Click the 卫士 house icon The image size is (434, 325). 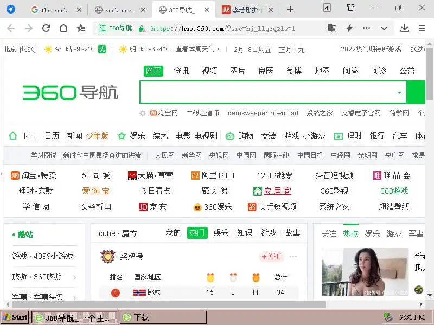[12, 136]
